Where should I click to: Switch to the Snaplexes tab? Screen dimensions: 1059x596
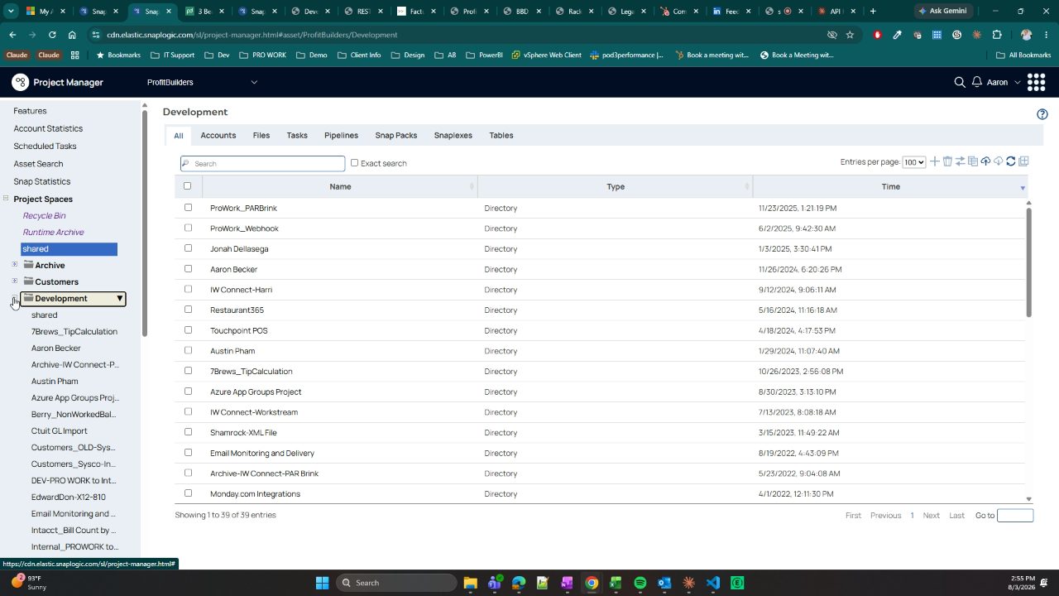click(x=453, y=135)
